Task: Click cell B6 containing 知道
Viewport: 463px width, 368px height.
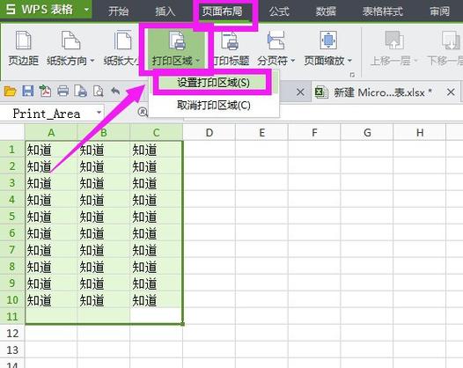Action: click(103, 233)
